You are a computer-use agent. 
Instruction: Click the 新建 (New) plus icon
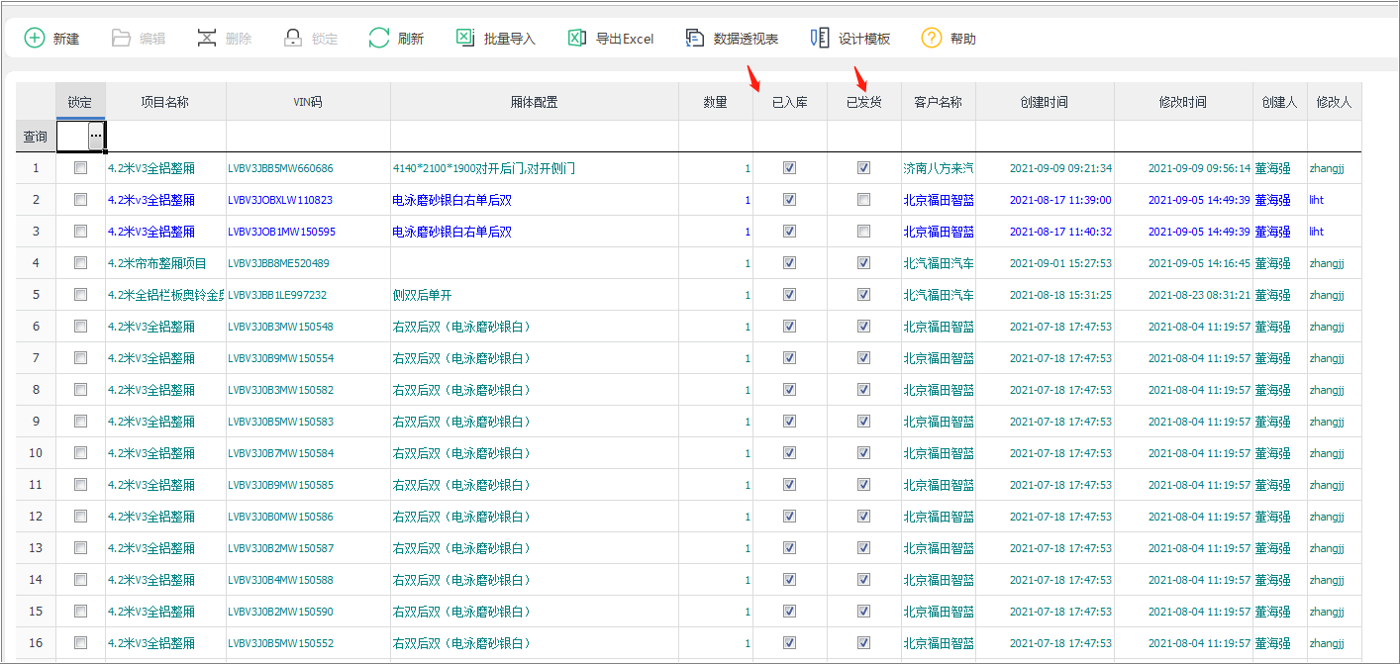point(35,38)
